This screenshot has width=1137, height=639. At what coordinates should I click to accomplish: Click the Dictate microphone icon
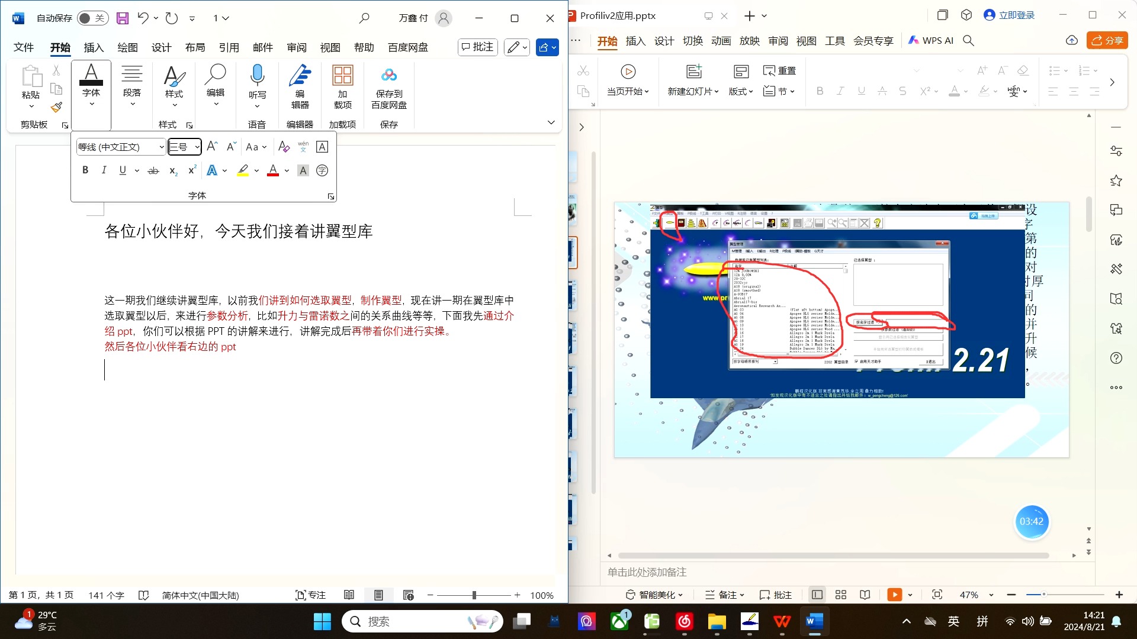pyautogui.click(x=257, y=76)
